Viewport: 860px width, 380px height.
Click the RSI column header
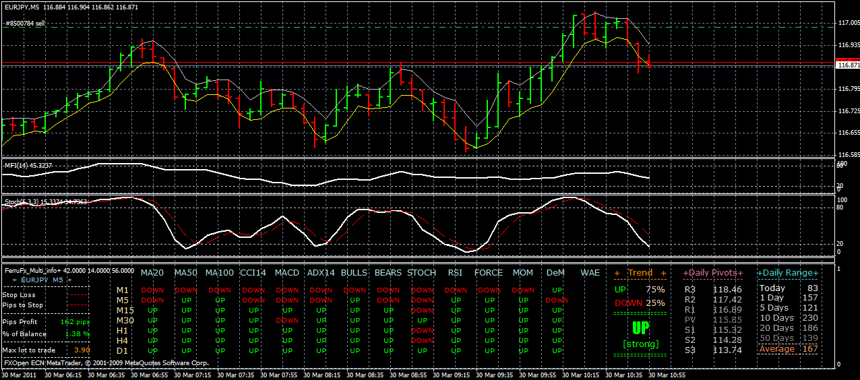(x=456, y=273)
